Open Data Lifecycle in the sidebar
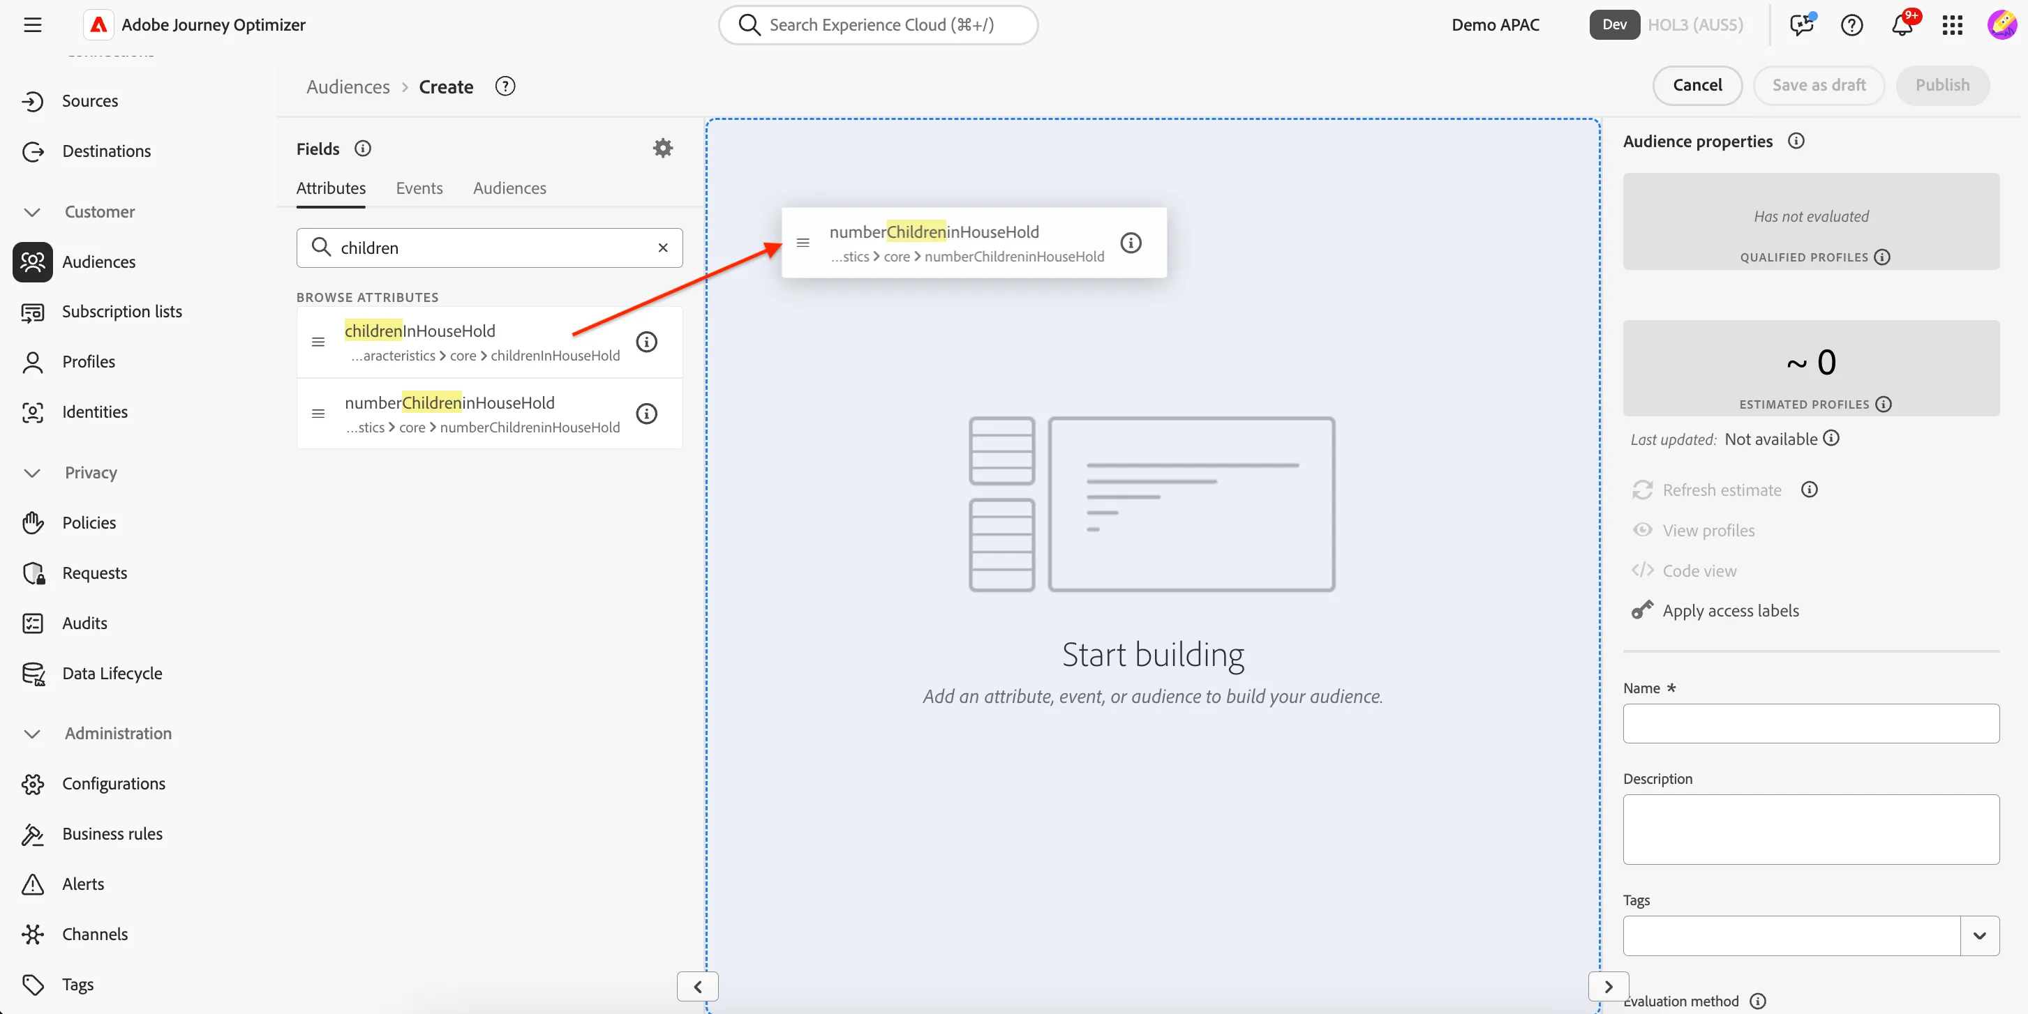 112,674
